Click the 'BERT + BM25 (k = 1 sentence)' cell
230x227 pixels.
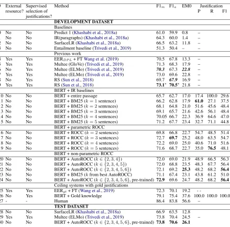click(85, 101)
